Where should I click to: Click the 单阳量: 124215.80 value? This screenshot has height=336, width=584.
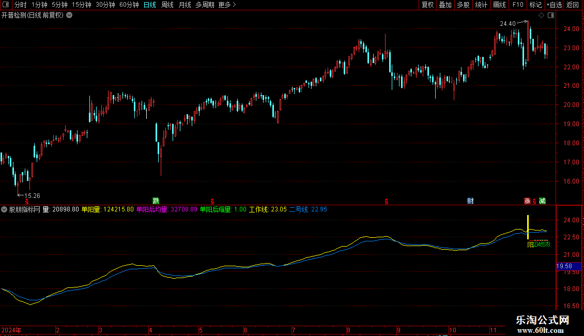[x=107, y=209]
